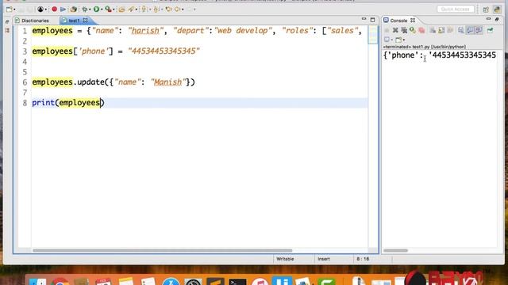
Task: Click the Display Selected Console icon
Action: click(x=387, y=40)
